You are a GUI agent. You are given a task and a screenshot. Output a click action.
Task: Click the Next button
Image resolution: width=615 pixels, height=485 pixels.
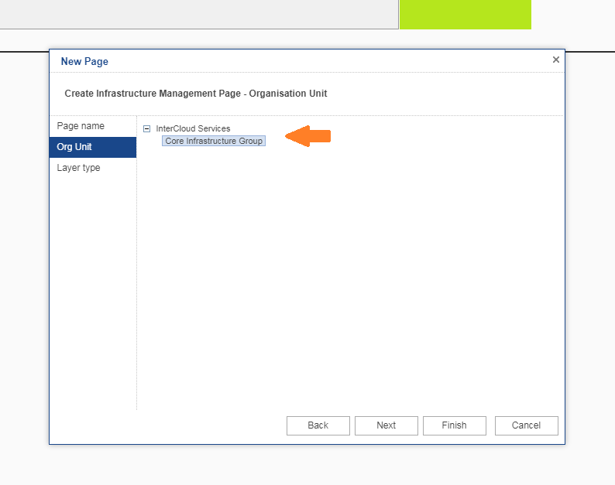pos(387,425)
